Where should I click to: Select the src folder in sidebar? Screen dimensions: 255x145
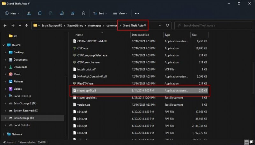[13, 36]
